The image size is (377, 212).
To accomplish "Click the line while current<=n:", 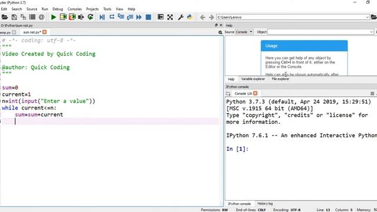I will click(29, 108).
